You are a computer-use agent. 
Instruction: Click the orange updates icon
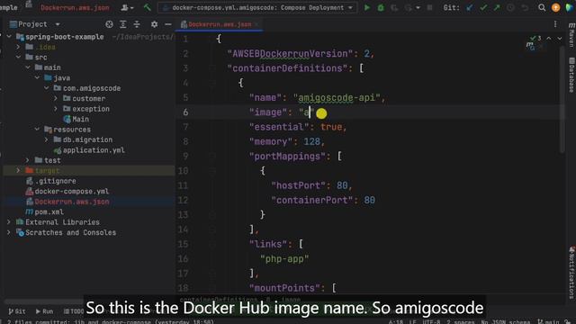[555, 7]
